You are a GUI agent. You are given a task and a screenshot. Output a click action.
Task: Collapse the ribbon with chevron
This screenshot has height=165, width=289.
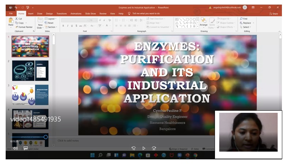pos(279,31)
